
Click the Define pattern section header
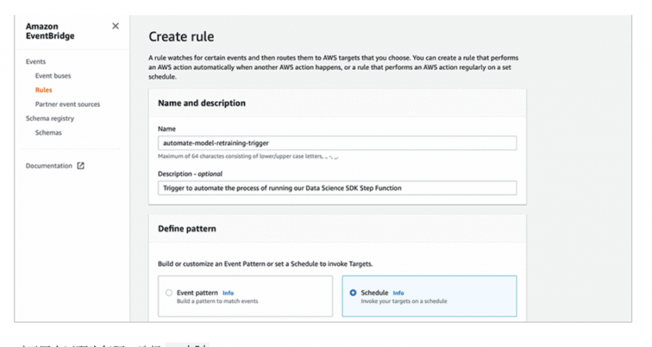coord(187,229)
